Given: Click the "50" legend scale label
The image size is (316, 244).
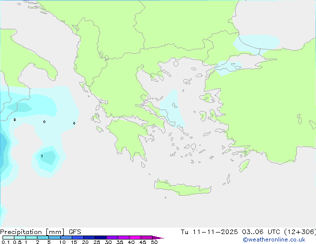Looking at the screenshot, I should pos(154,242).
